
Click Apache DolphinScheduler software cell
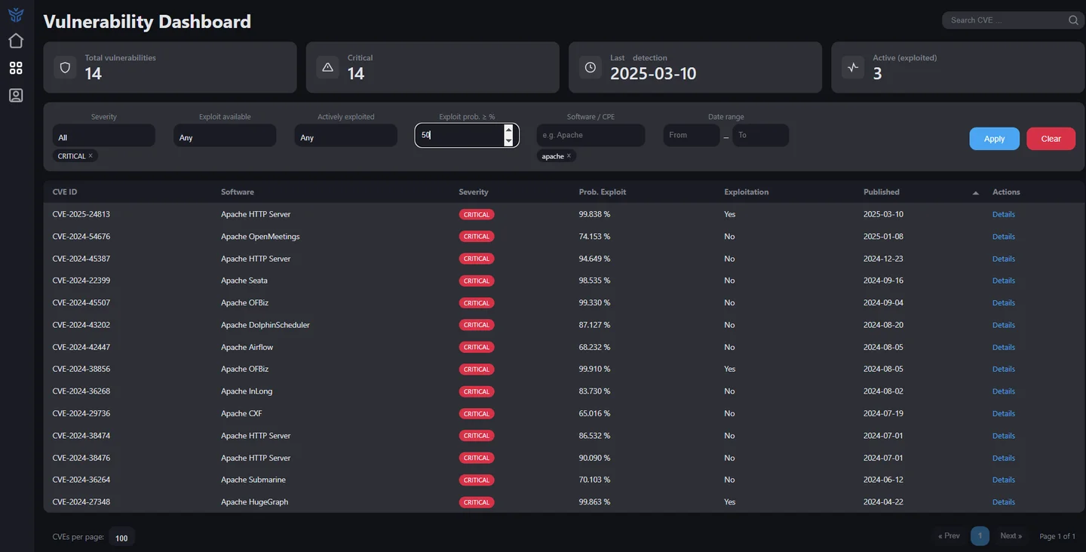[x=265, y=325]
